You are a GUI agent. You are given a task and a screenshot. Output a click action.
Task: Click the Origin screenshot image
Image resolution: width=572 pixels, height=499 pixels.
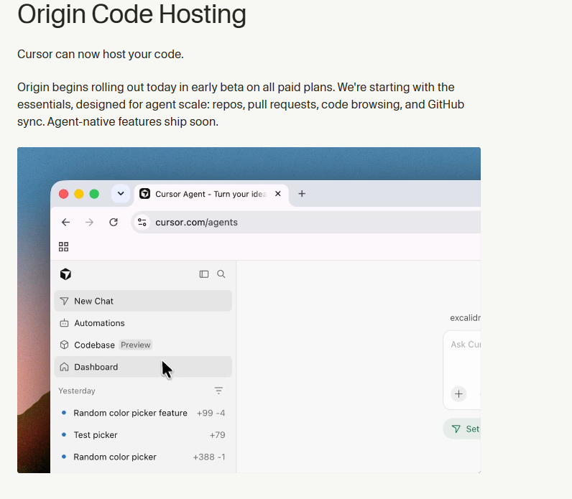click(249, 310)
